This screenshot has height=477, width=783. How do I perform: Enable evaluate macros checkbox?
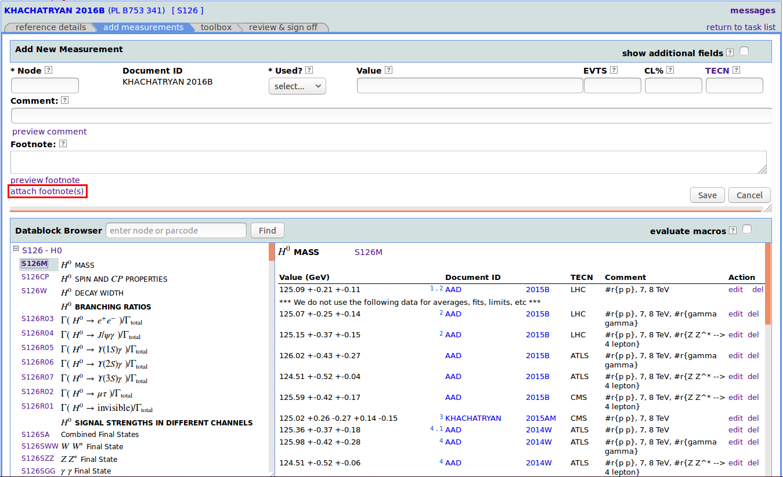pyautogui.click(x=747, y=229)
